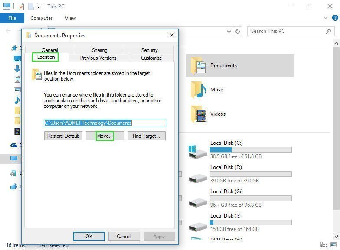Screen dimensions: 340x250
Task: Select Quick access star in sidebar
Action: click(14, 48)
